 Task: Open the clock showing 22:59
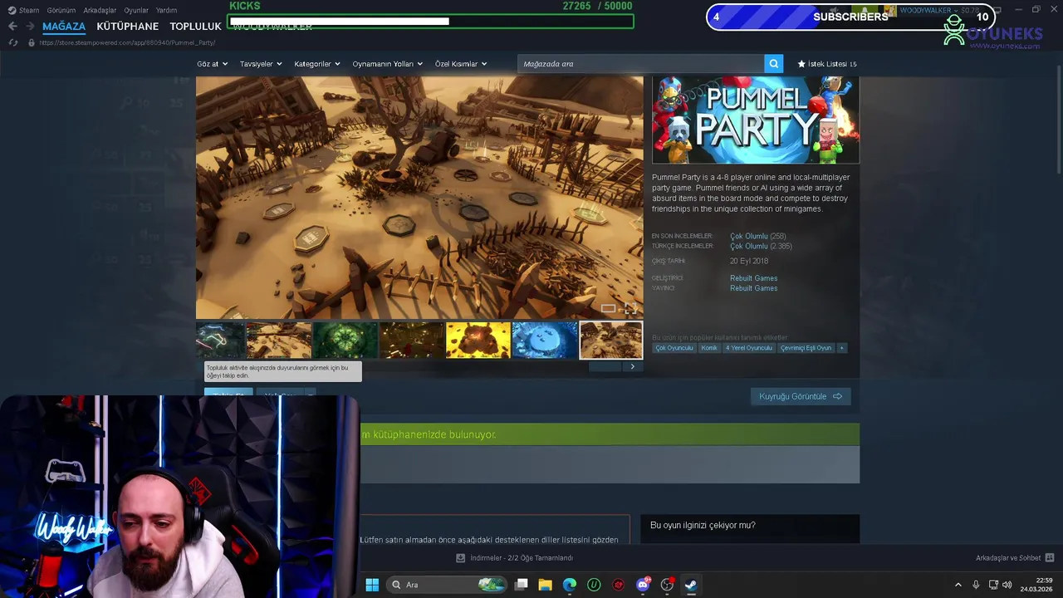tap(1036, 585)
